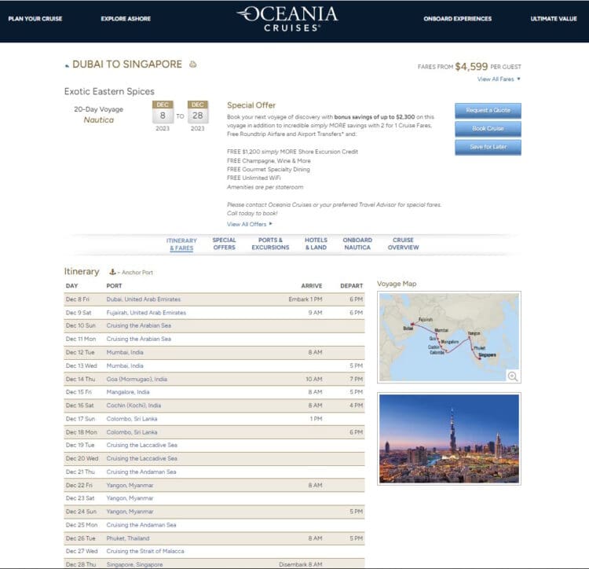Click Cruising the Laccadive Sea Dec 19 row

tap(214, 445)
